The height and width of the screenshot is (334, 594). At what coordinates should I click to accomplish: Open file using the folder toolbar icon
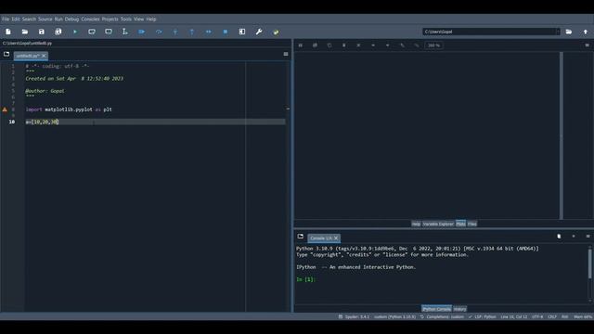pos(25,32)
